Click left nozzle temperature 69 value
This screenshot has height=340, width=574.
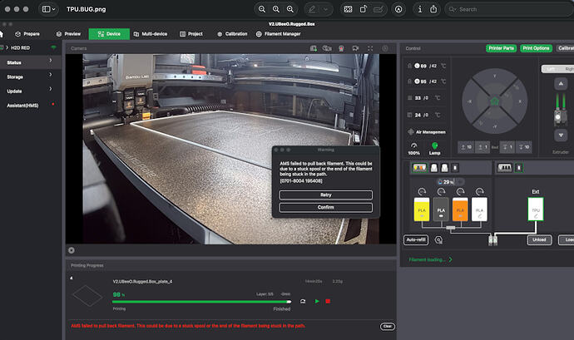[423, 66]
